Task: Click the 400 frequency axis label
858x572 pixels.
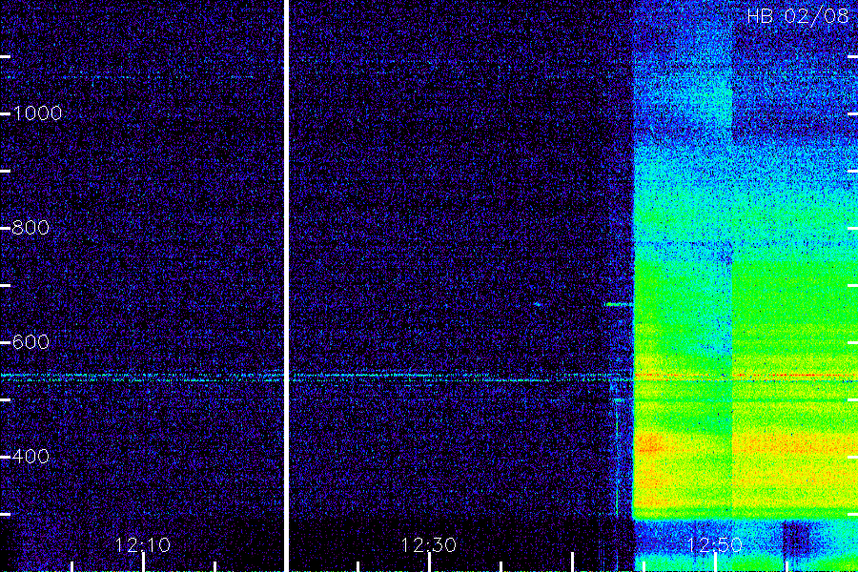Action: 31,456
